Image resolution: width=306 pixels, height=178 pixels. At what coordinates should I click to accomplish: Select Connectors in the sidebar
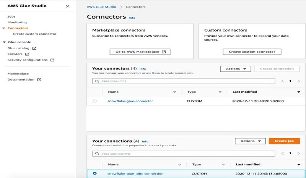point(18,28)
